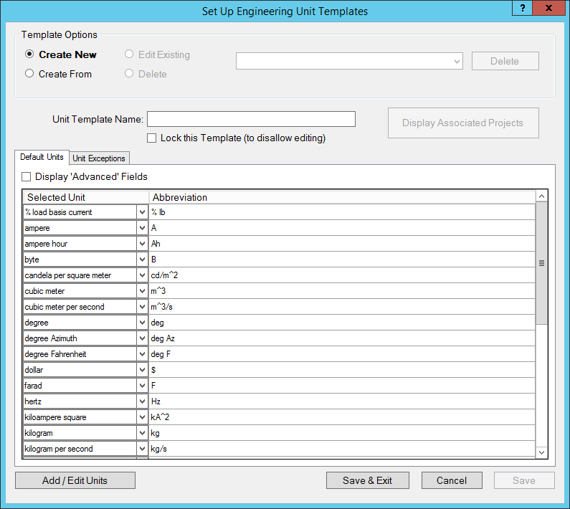
Task: Click the unit list scrollbar thumb
Action: click(x=542, y=262)
